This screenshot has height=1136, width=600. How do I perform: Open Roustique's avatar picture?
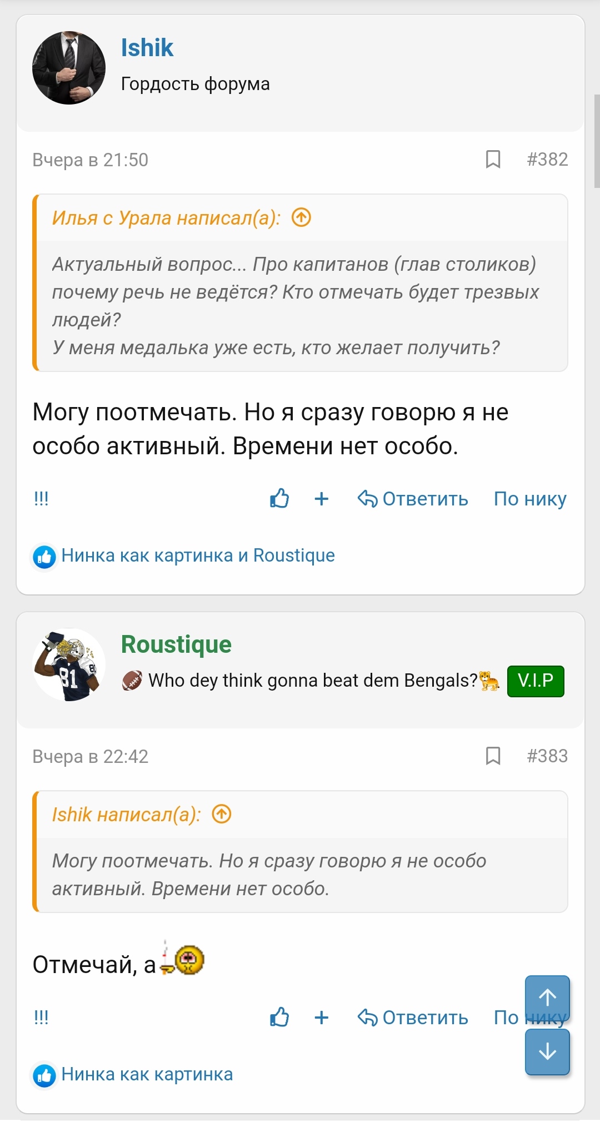(69, 664)
